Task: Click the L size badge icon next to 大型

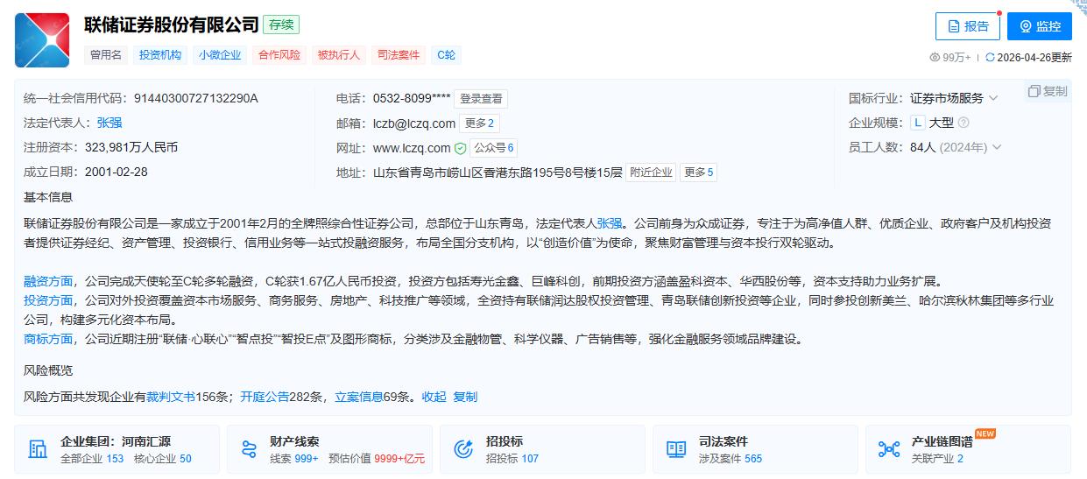Action: pyautogui.click(x=918, y=123)
